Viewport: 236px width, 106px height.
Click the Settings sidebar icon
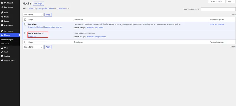pos(2,56)
